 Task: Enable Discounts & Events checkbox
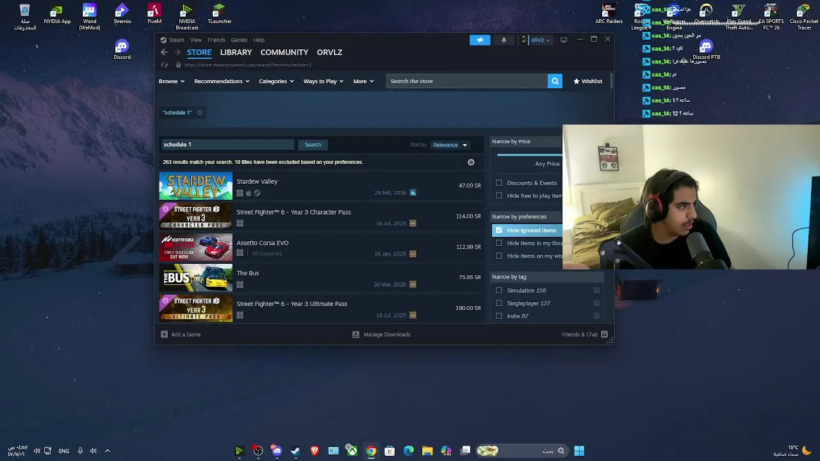click(499, 182)
